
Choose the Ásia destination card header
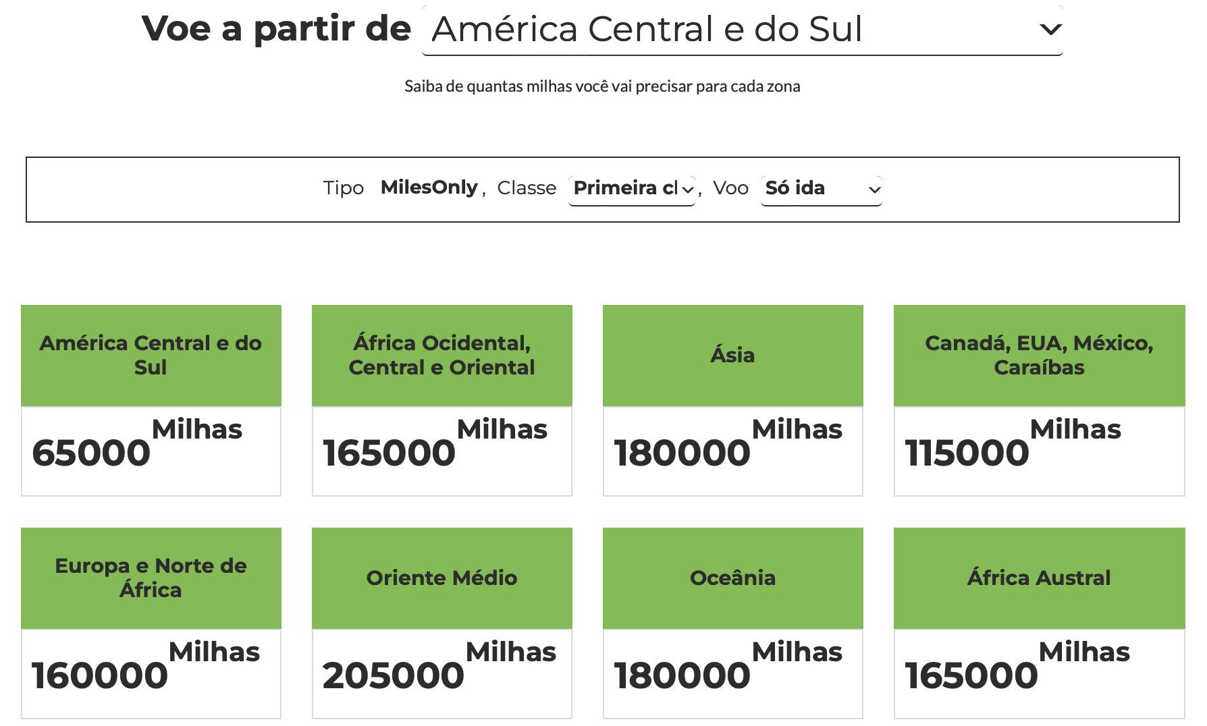tap(733, 356)
